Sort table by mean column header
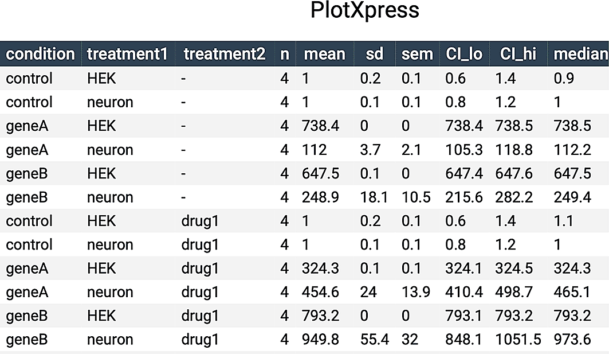The image size is (609, 354). (x=325, y=54)
